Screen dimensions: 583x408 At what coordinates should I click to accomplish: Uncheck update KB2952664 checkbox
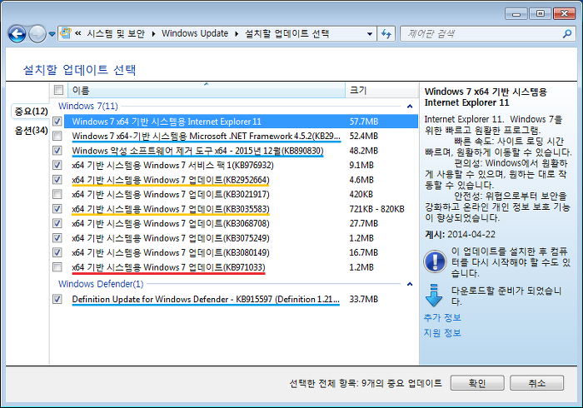click(57, 180)
